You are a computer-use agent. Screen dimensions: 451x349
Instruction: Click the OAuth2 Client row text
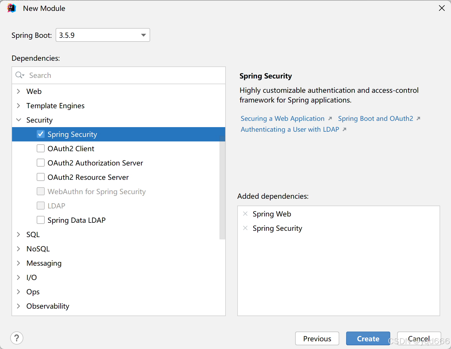tap(71, 149)
